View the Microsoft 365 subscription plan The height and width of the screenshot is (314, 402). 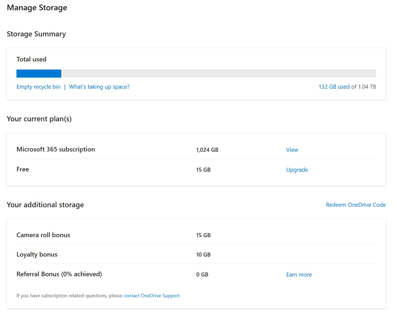292,150
